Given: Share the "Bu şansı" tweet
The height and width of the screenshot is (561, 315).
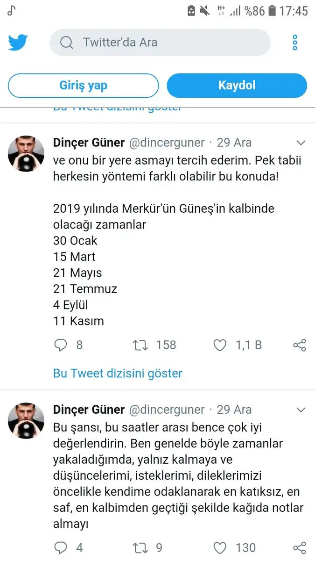Looking at the screenshot, I should [x=299, y=547].
